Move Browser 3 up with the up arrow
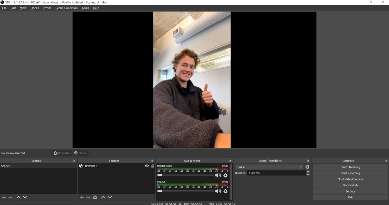Viewport: 389px width, 205px height. [x=103, y=197]
